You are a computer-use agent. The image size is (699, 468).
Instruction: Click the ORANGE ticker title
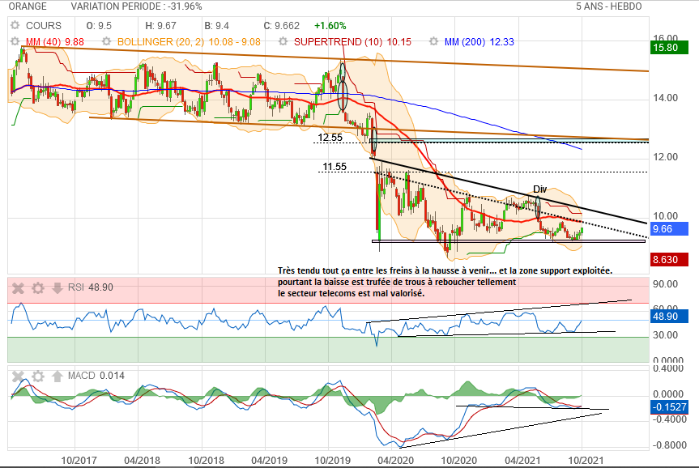pyautogui.click(x=28, y=6)
